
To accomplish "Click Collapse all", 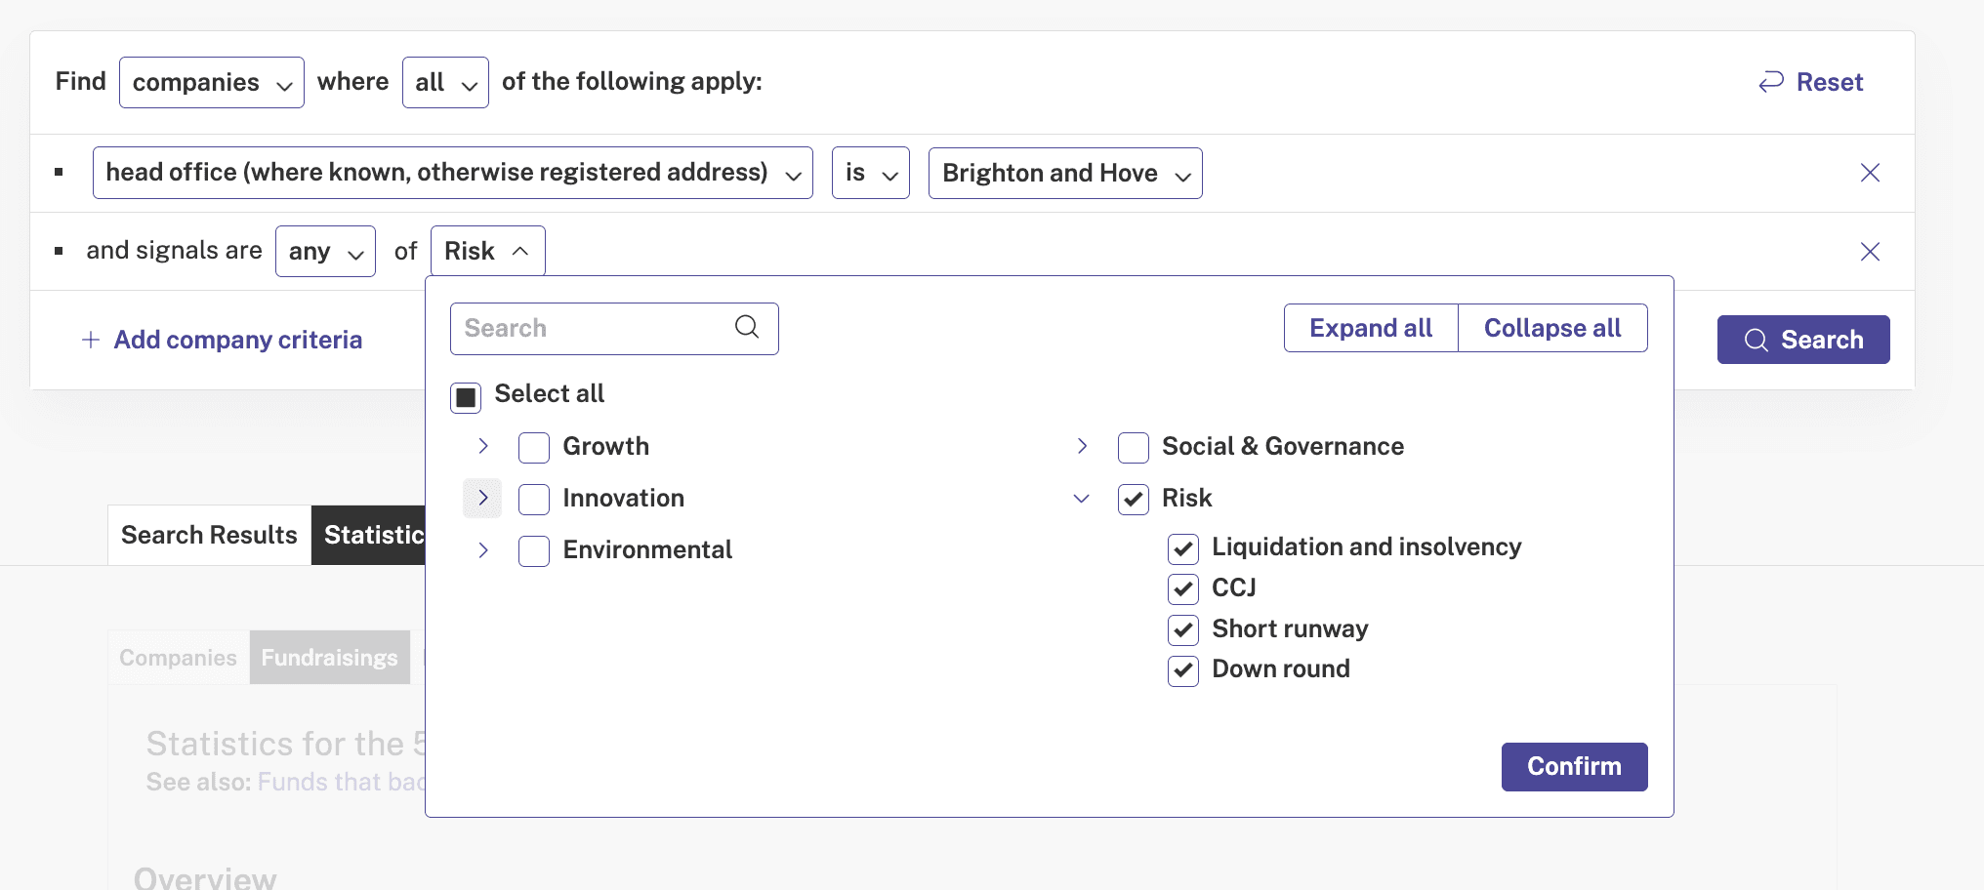I will [1552, 328].
